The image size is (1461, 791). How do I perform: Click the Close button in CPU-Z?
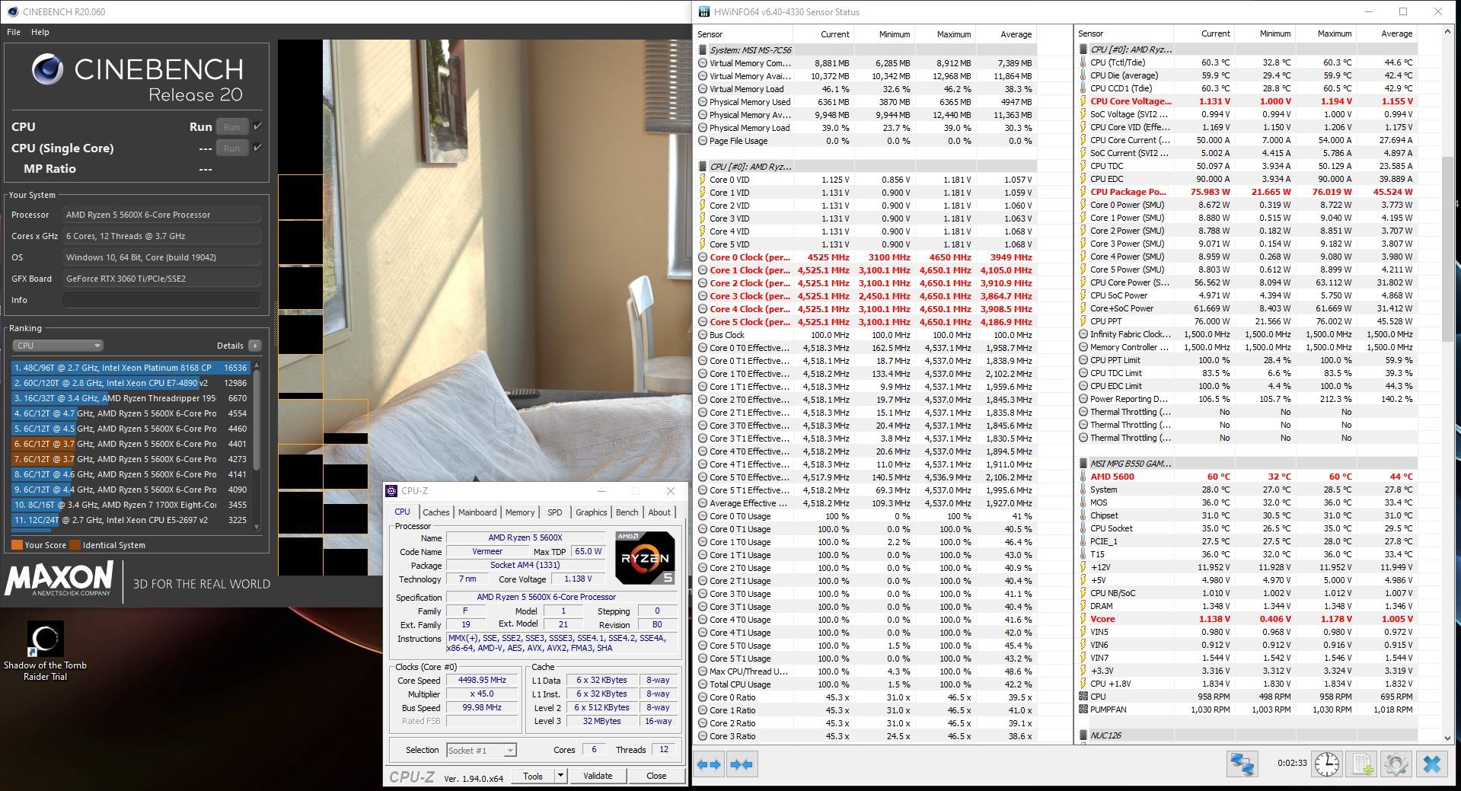tap(656, 776)
